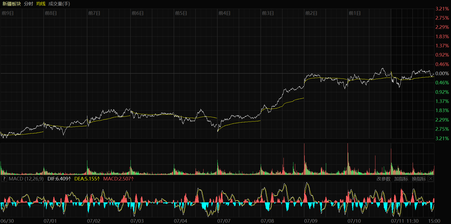Select the 前5日 day marker
The width and height of the screenshot is (451, 224).
point(181,13)
